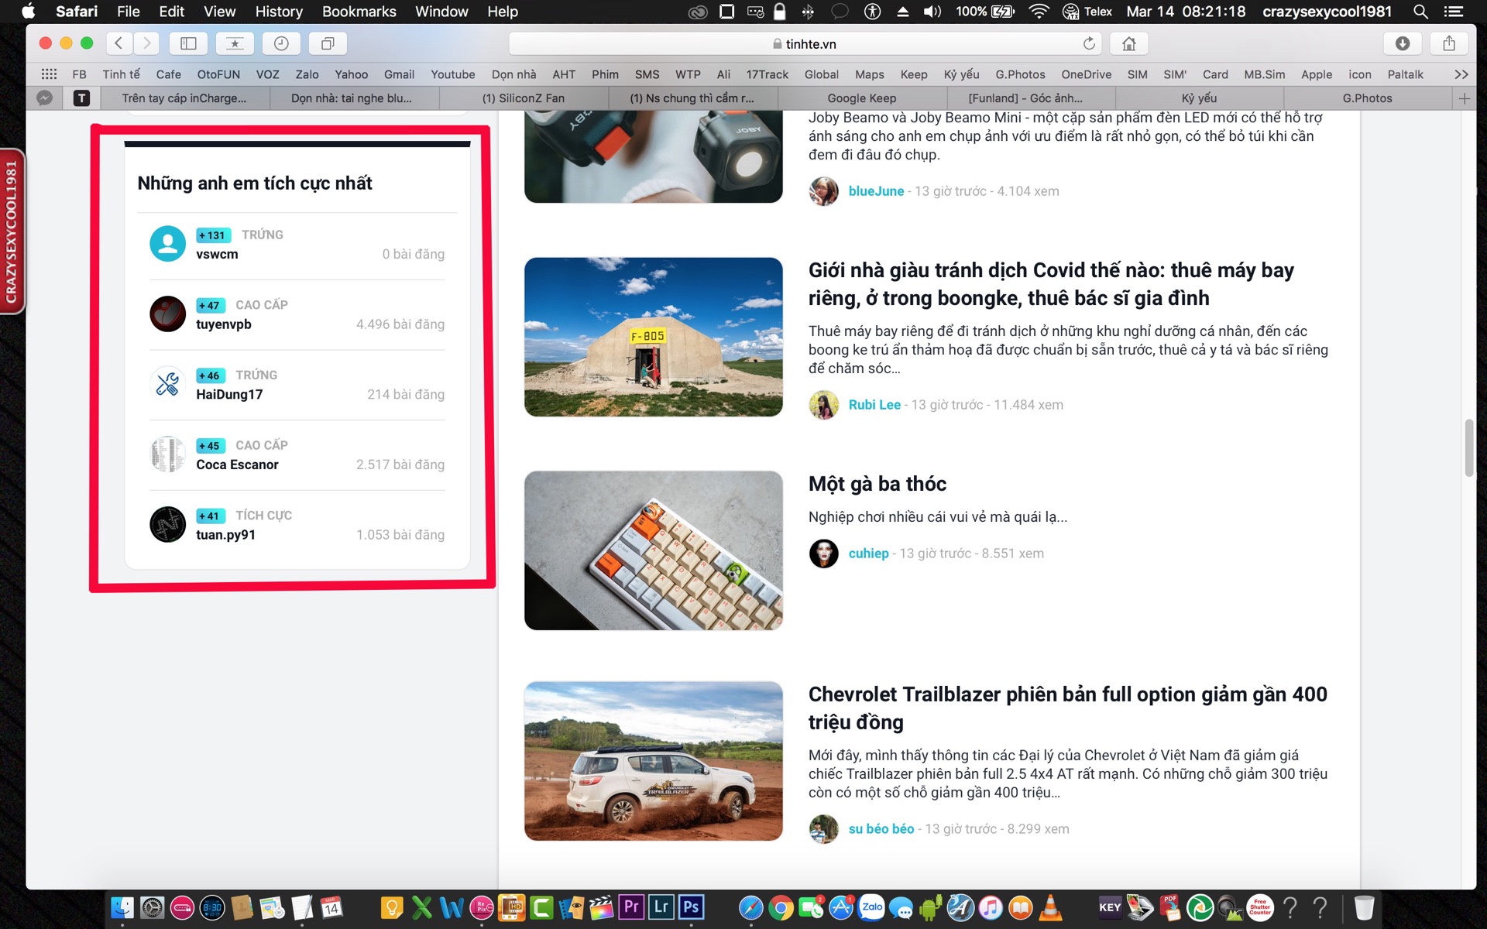Switch to 'Google Keep' tab
The width and height of the screenshot is (1487, 929).
[862, 98]
